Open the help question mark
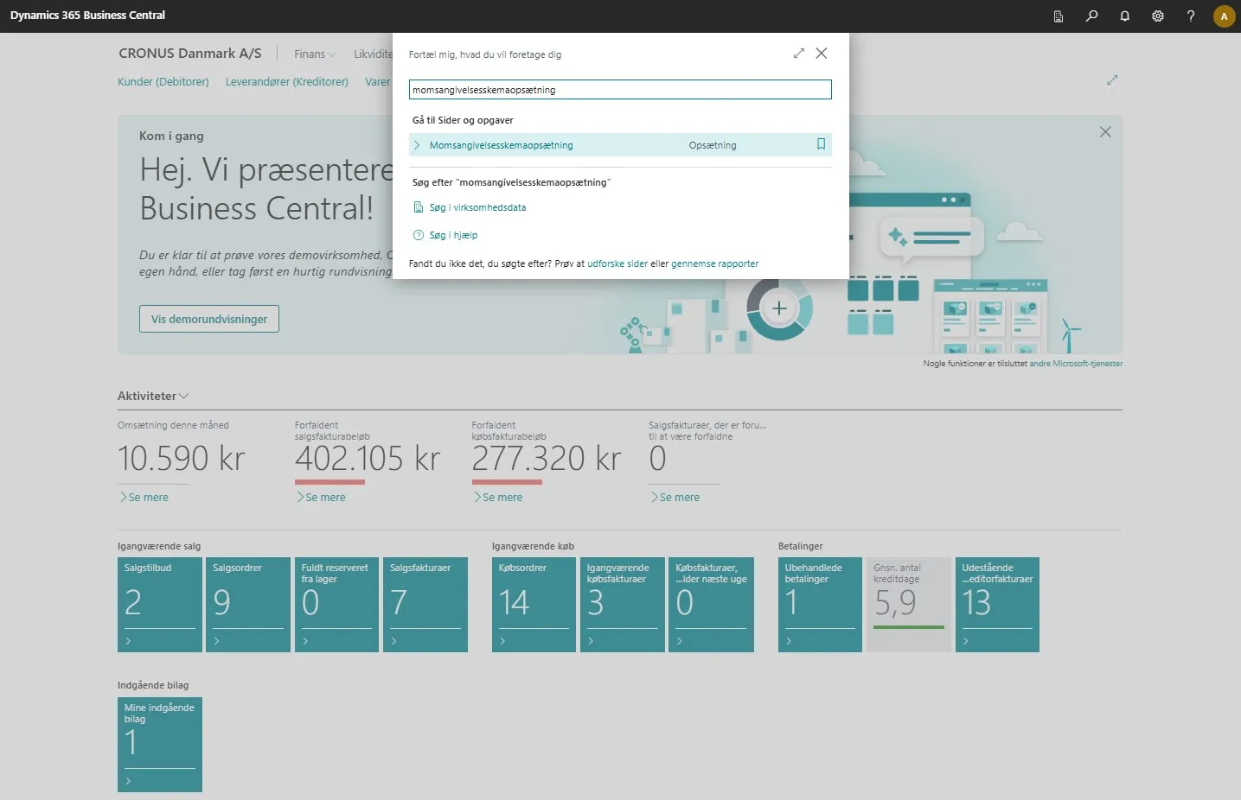The width and height of the screenshot is (1241, 800). [1191, 16]
